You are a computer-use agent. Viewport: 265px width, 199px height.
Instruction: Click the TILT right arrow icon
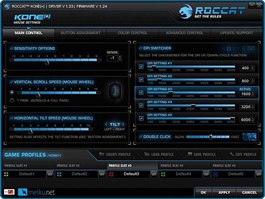pyautogui.click(x=123, y=124)
